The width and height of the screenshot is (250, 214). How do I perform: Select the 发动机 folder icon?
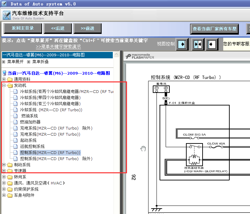point(10,85)
